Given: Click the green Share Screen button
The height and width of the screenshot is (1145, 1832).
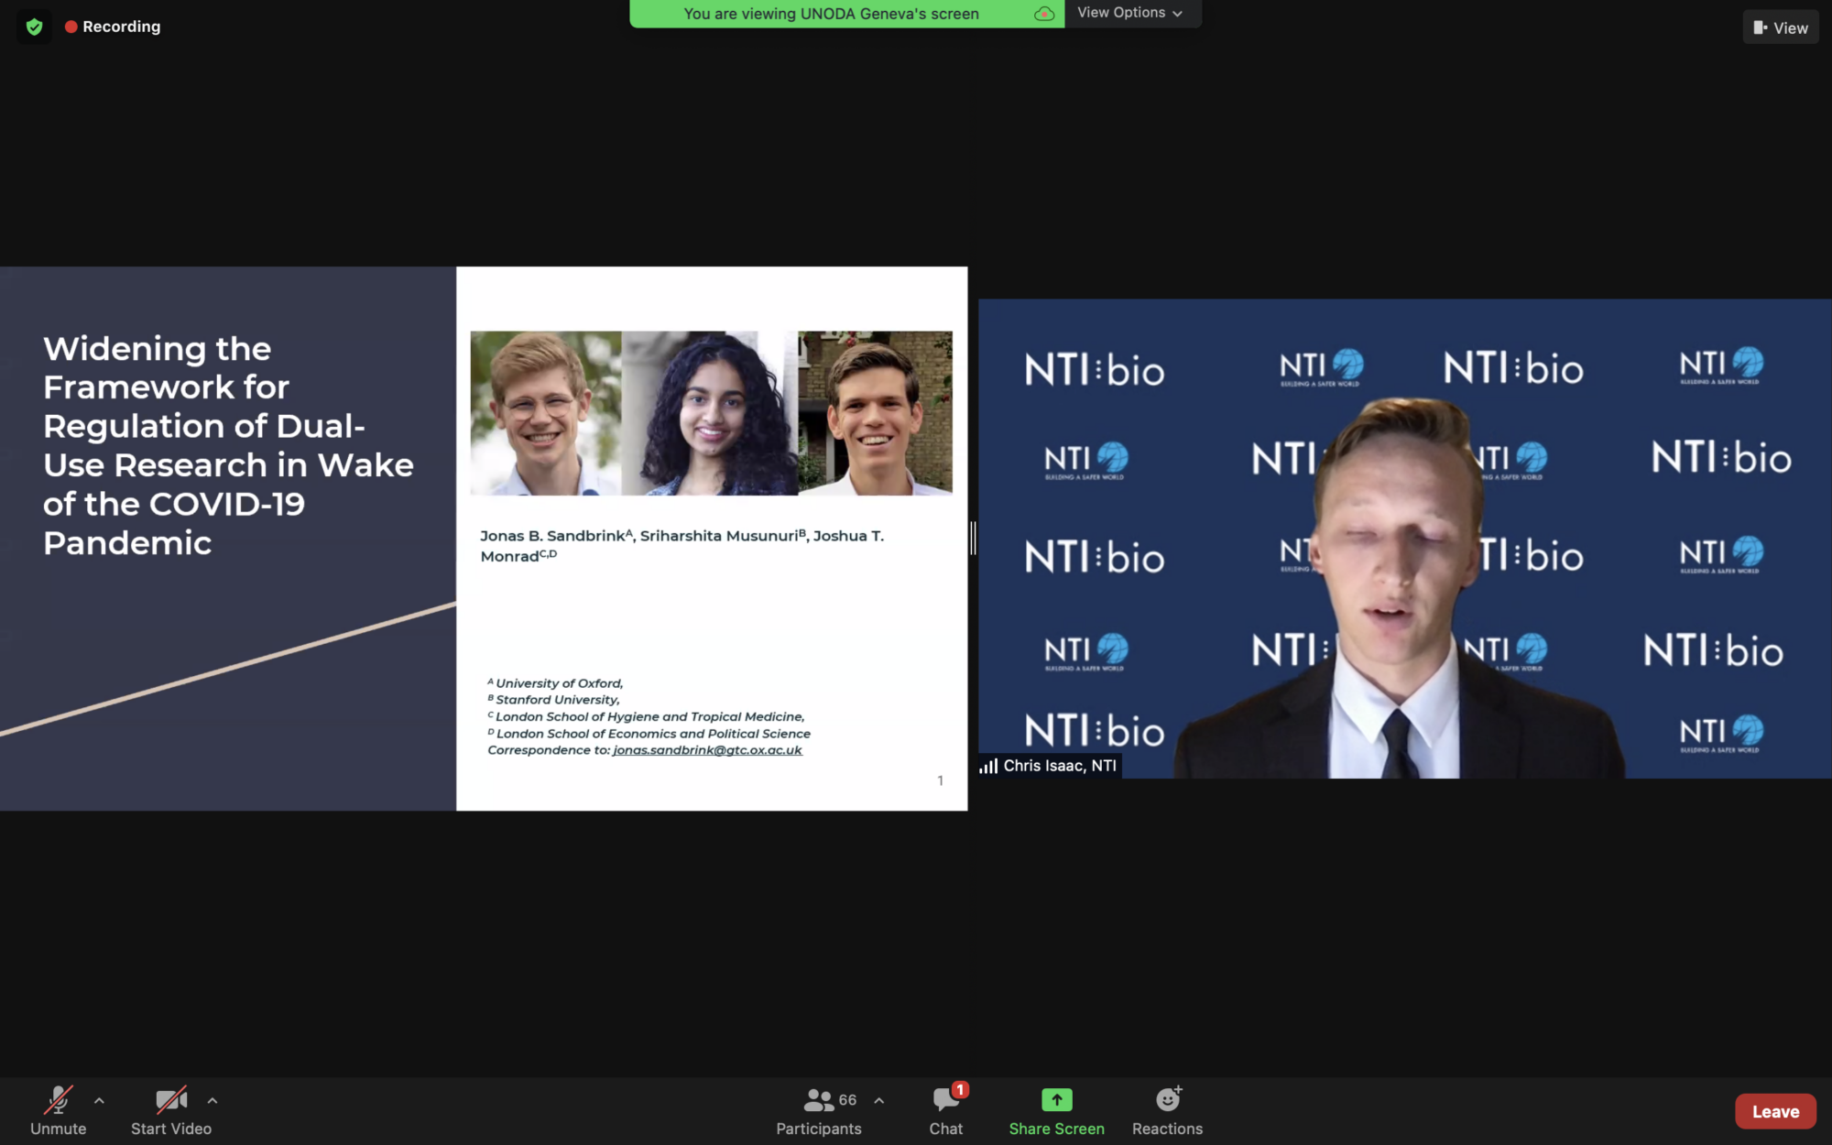Looking at the screenshot, I should tap(1056, 1110).
